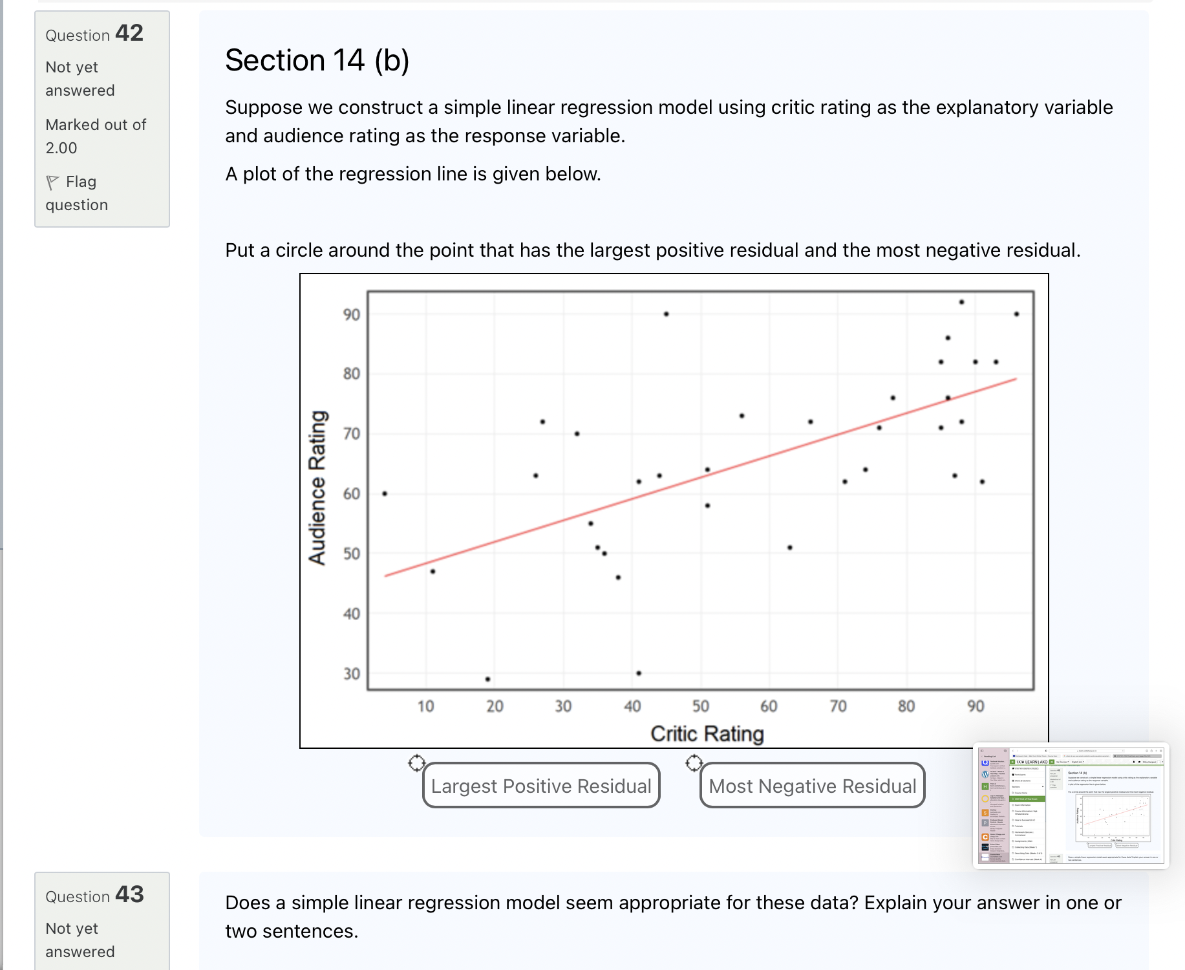Circle the lowest point near Critic Rating 19, Audience 29
The image size is (1185, 970).
(488, 680)
